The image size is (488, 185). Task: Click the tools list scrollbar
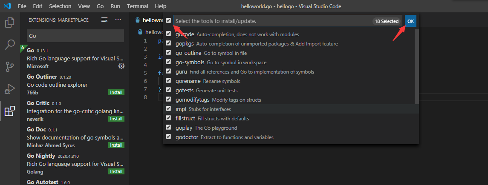point(417,67)
